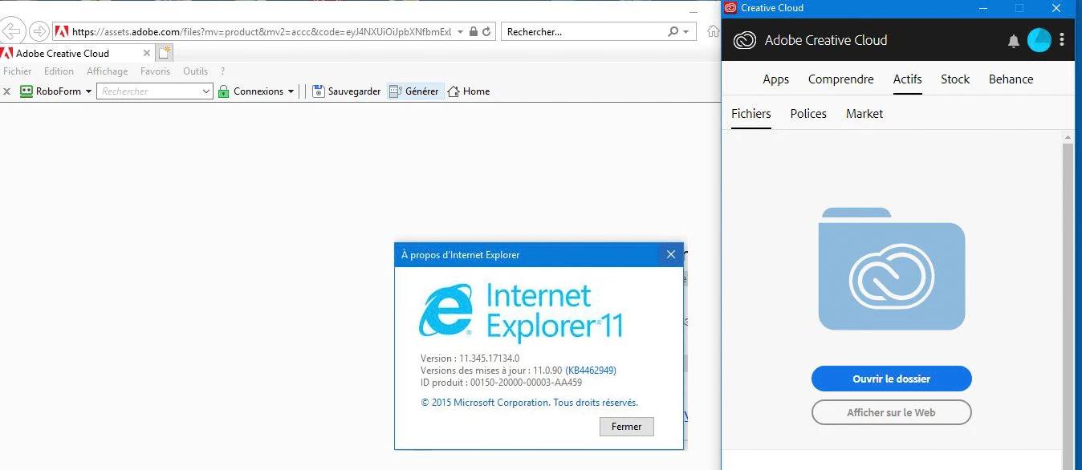Click product ID 00150-20000-00003-AA459
The height and width of the screenshot is (470, 1082).
[527, 383]
